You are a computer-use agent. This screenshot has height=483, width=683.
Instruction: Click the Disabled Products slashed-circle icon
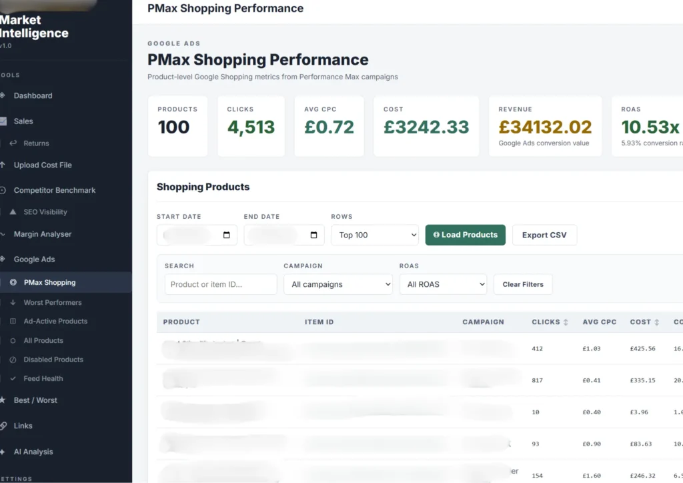[13, 360]
